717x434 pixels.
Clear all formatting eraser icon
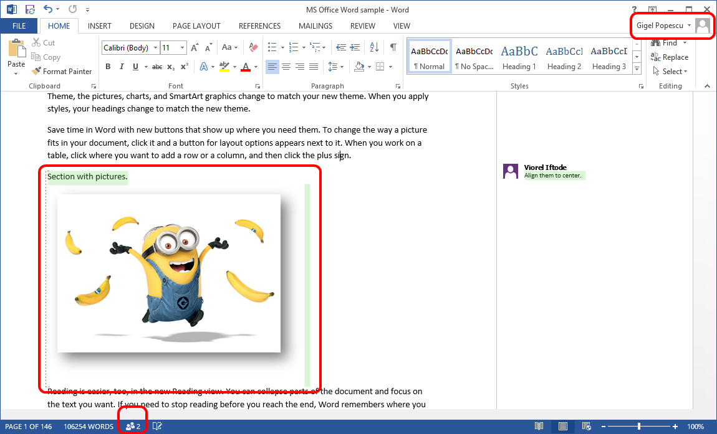point(253,47)
